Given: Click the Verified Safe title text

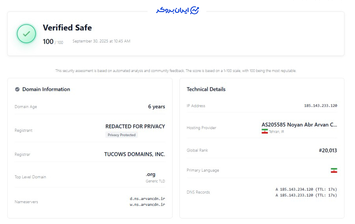Looking at the screenshot, I should tap(67, 28).
